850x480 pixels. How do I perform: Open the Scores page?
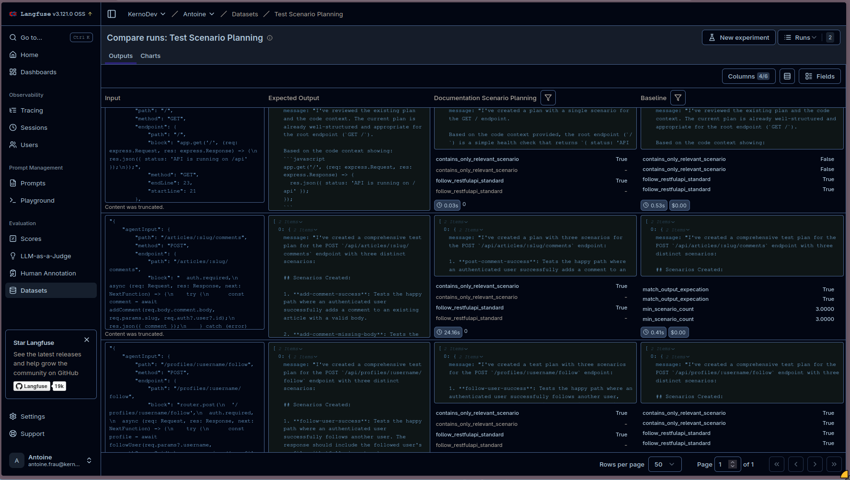coord(50,239)
